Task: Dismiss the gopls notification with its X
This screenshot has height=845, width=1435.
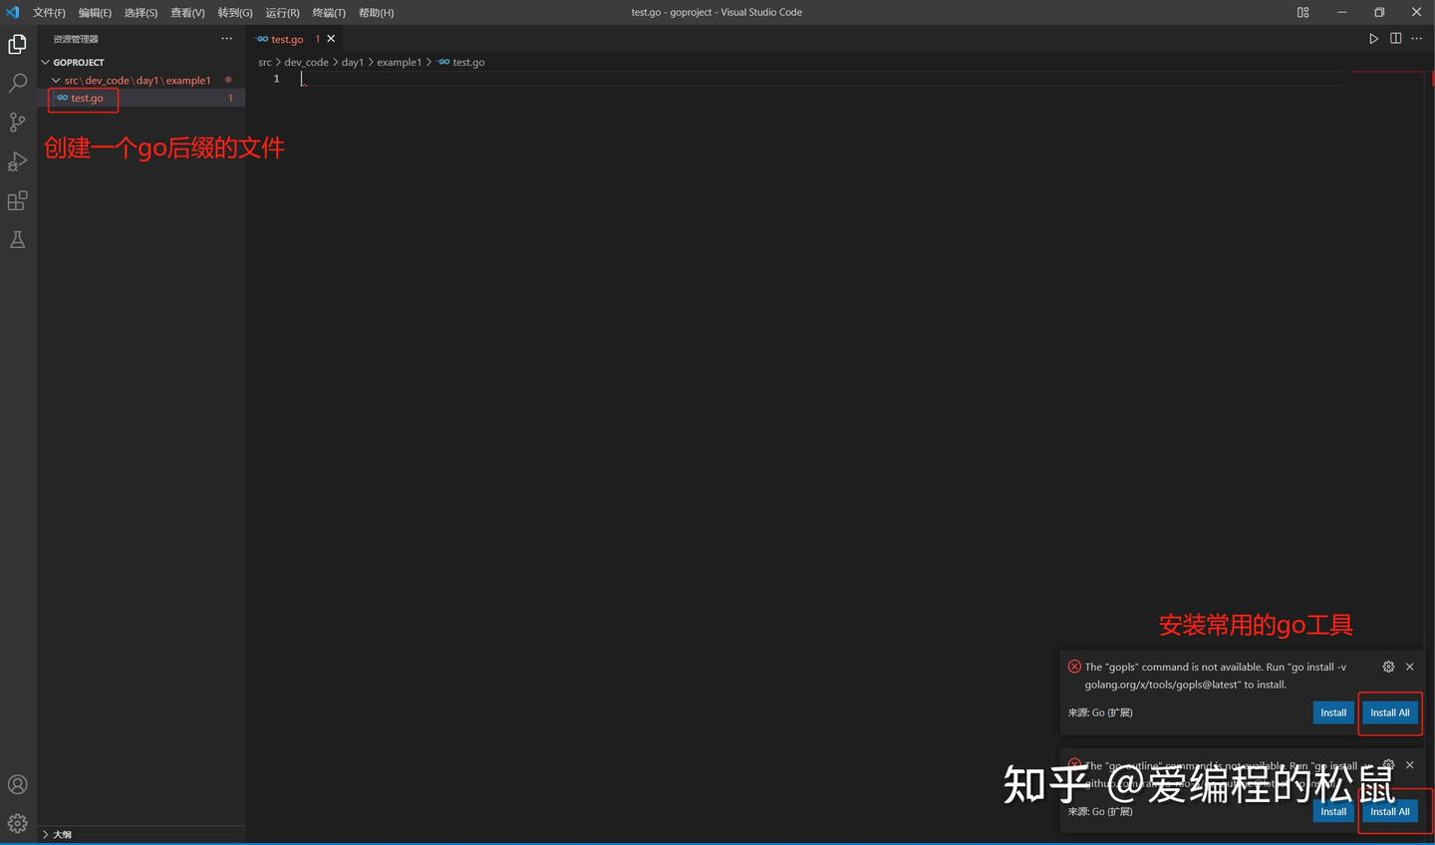Action: click(x=1409, y=666)
